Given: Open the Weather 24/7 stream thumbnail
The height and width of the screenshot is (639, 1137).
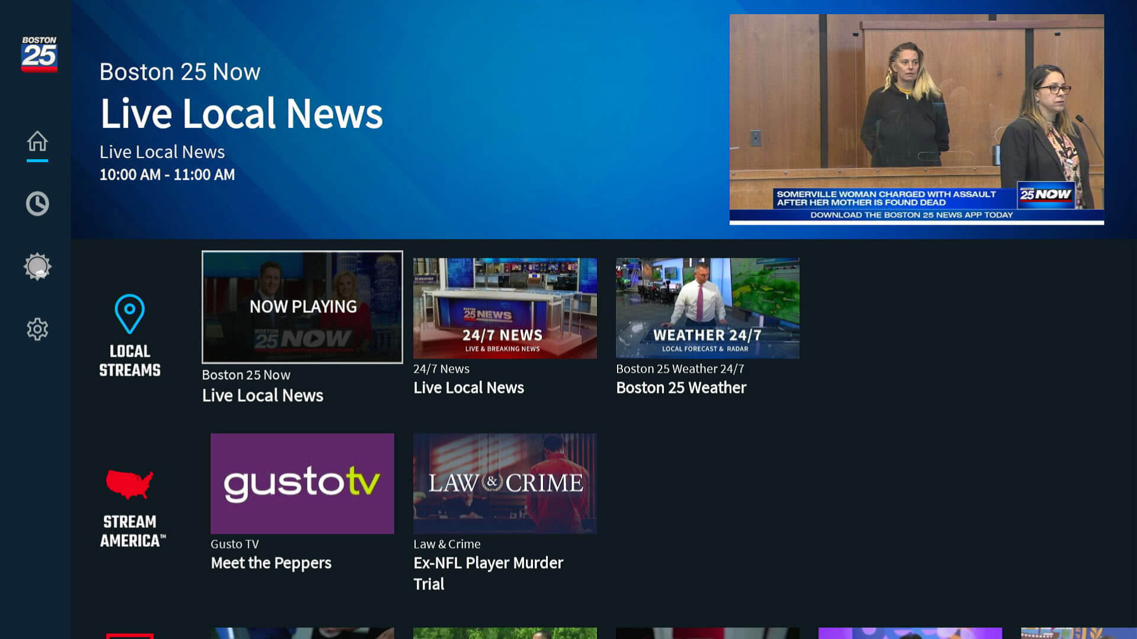Looking at the screenshot, I should pyautogui.click(x=707, y=308).
